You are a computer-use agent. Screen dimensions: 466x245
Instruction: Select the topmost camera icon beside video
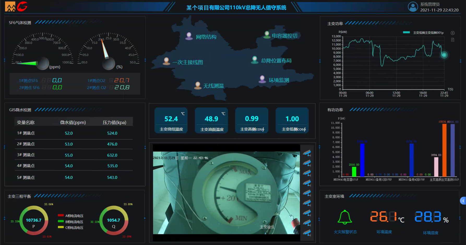[307, 153]
